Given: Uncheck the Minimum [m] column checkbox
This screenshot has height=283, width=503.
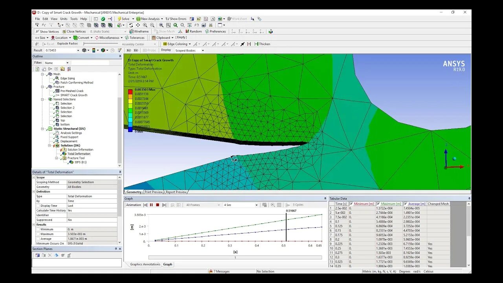Looking at the screenshot, I should pos(351,204).
